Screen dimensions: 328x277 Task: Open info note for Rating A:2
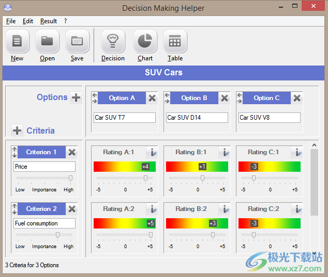tap(152, 209)
